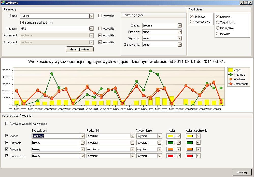Open the Zapas aggregation dropdown (średnia)
The height and width of the screenshot is (177, 254).
pyautogui.click(x=180, y=25)
